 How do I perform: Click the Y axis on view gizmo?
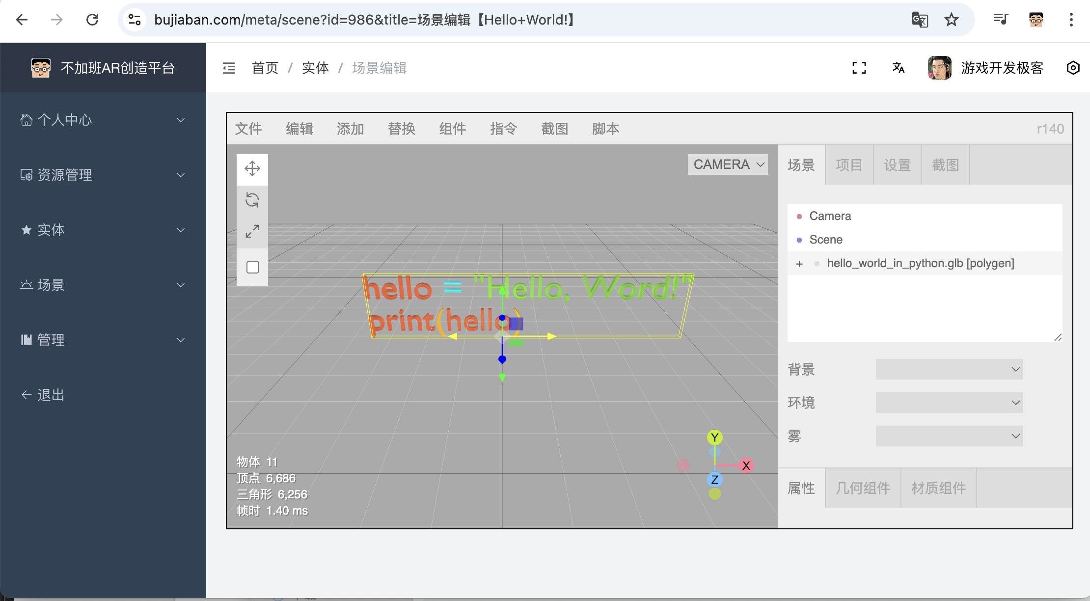pyautogui.click(x=715, y=437)
